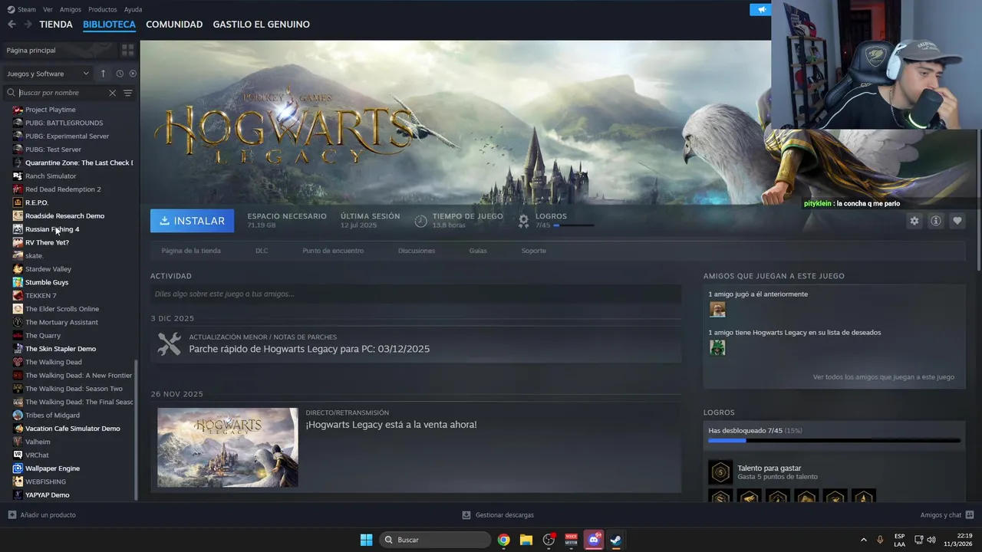Select TEKKEN 7 in the library list

click(41, 295)
